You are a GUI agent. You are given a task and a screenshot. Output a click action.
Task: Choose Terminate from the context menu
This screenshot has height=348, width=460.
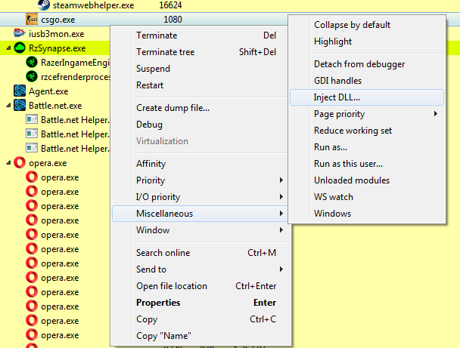click(x=200, y=35)
